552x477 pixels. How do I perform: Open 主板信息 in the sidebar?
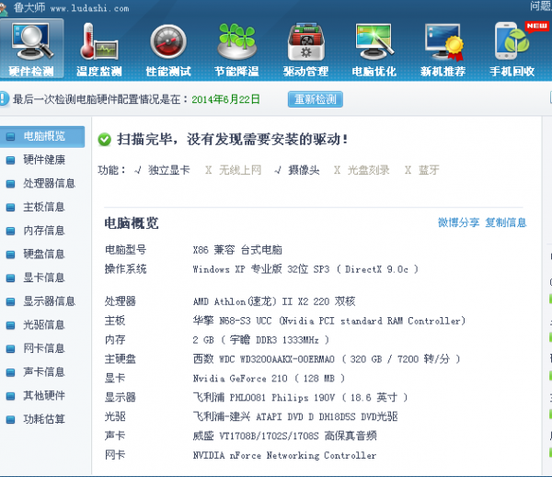(x=42, y=207)
